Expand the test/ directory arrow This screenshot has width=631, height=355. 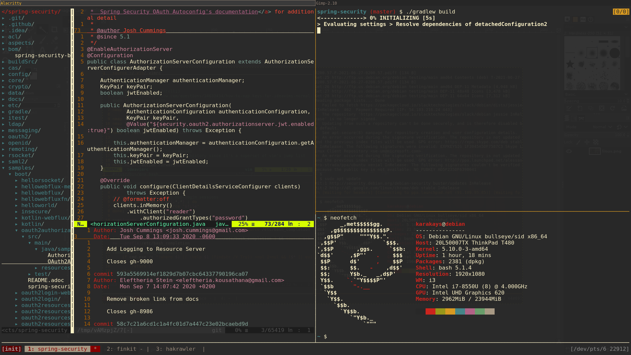[30, 274]
